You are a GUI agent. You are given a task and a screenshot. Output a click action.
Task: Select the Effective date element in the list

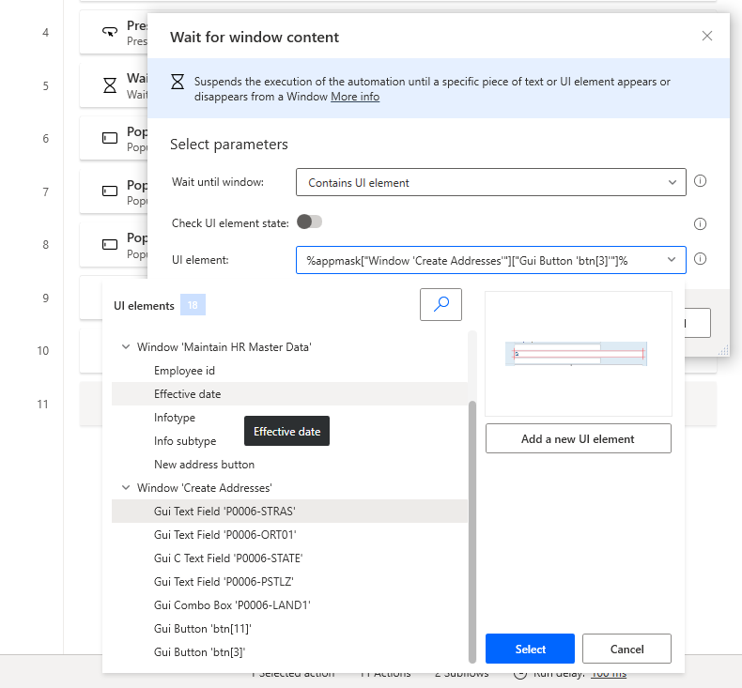289,394
